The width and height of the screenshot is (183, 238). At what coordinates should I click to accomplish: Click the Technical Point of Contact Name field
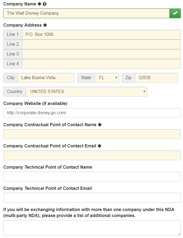pos(91,176)
